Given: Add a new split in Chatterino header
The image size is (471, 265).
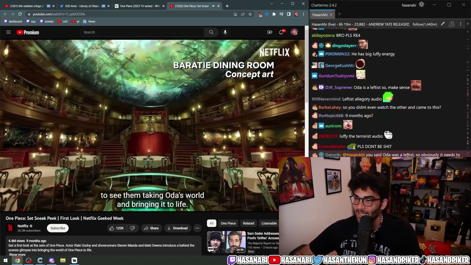Looking at the screenshot, I should [467, 24].
